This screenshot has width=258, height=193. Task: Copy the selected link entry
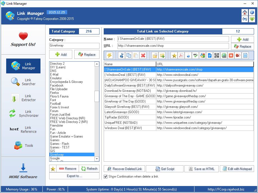click(129, 55)
